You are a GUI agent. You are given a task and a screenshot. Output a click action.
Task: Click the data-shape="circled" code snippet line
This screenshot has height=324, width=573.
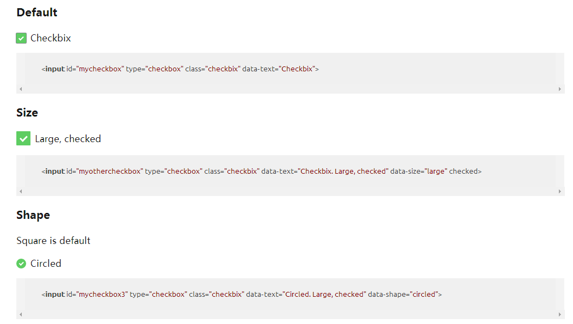242,295
